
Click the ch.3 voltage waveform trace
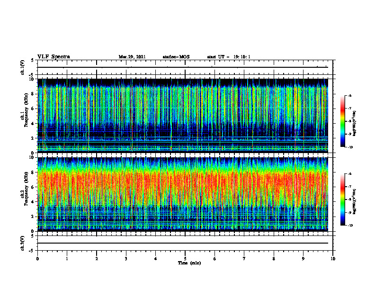[x=183, y=243]
